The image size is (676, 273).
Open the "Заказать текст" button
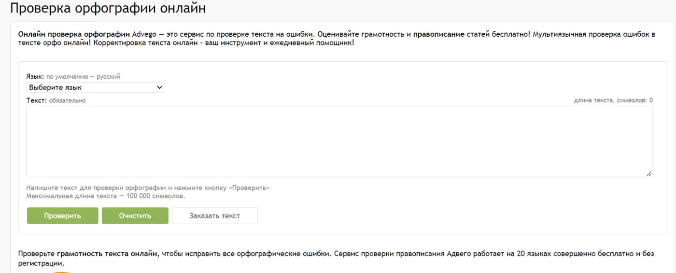tap(215, 216)
